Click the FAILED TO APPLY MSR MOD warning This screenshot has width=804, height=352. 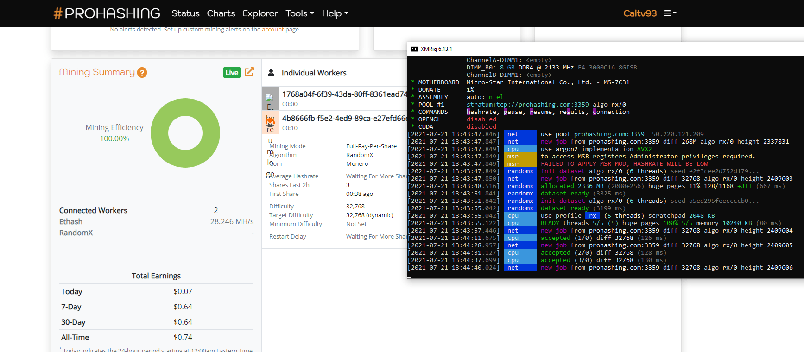624,164
